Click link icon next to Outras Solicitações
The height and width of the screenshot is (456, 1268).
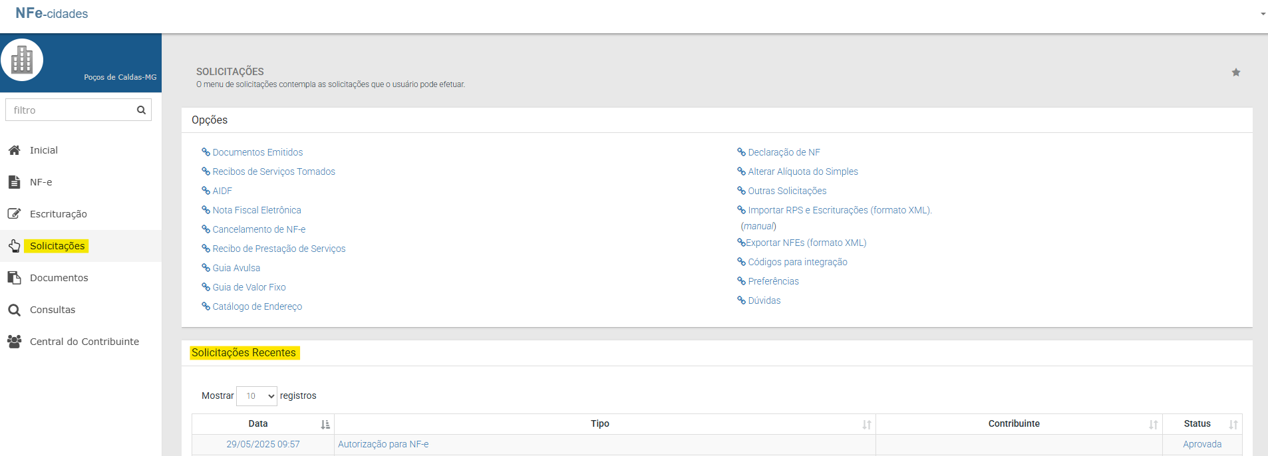coord(741,191)
